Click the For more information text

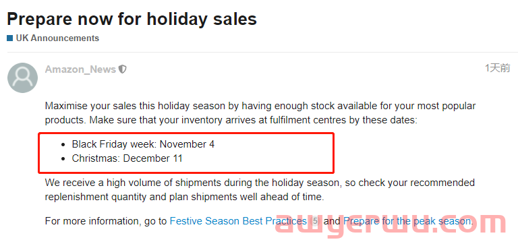(x=106, y=221)
